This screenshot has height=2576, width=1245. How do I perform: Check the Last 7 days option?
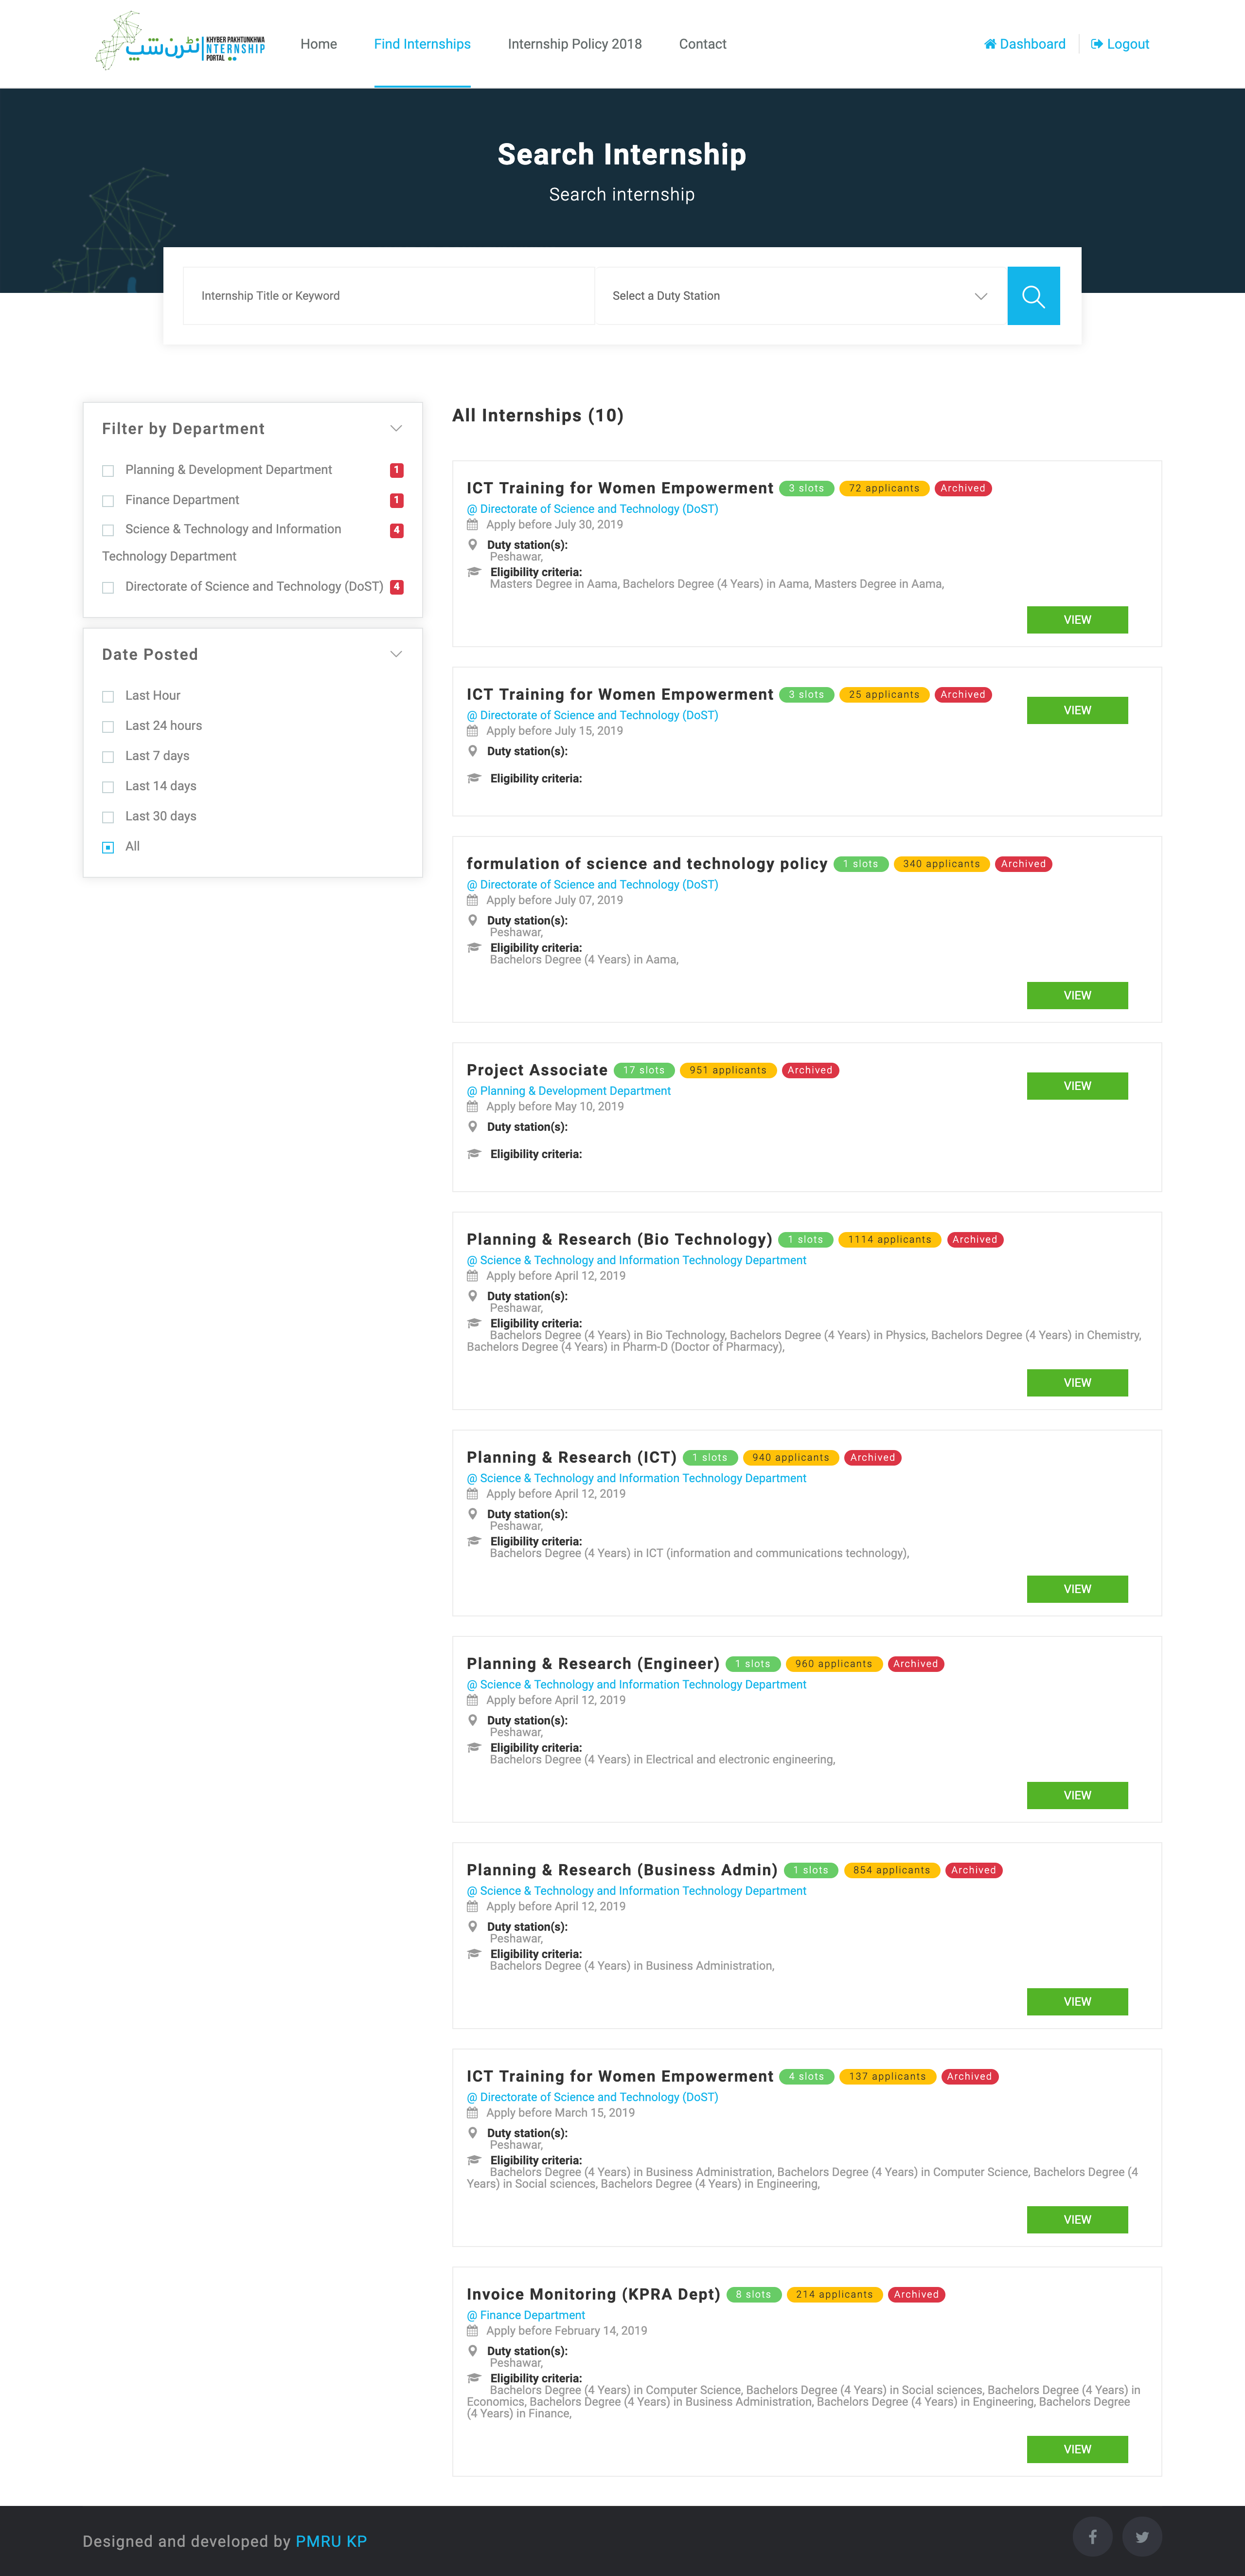click(x=108, y=757)
